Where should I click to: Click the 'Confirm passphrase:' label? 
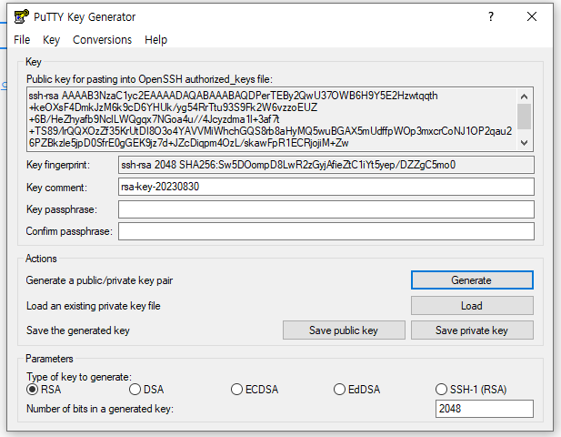point(69,231)
